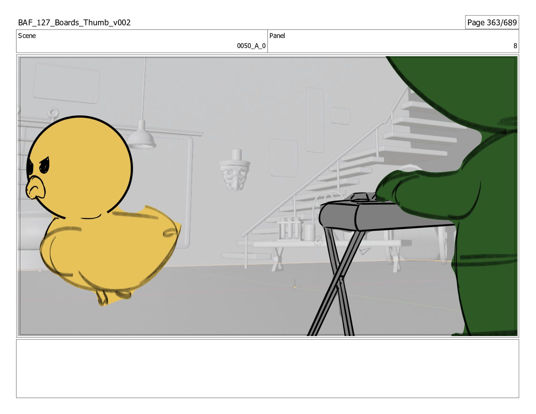The height and width of the screenshot is (414, 536).
Task: Click scene number 0050_A_0
Action: 251,46
